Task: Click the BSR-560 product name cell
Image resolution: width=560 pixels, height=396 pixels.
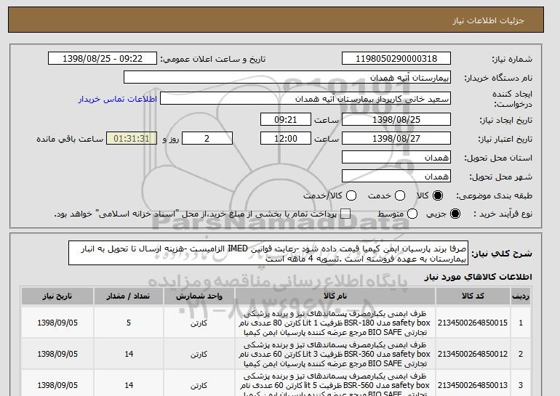Action: point(335,384)
